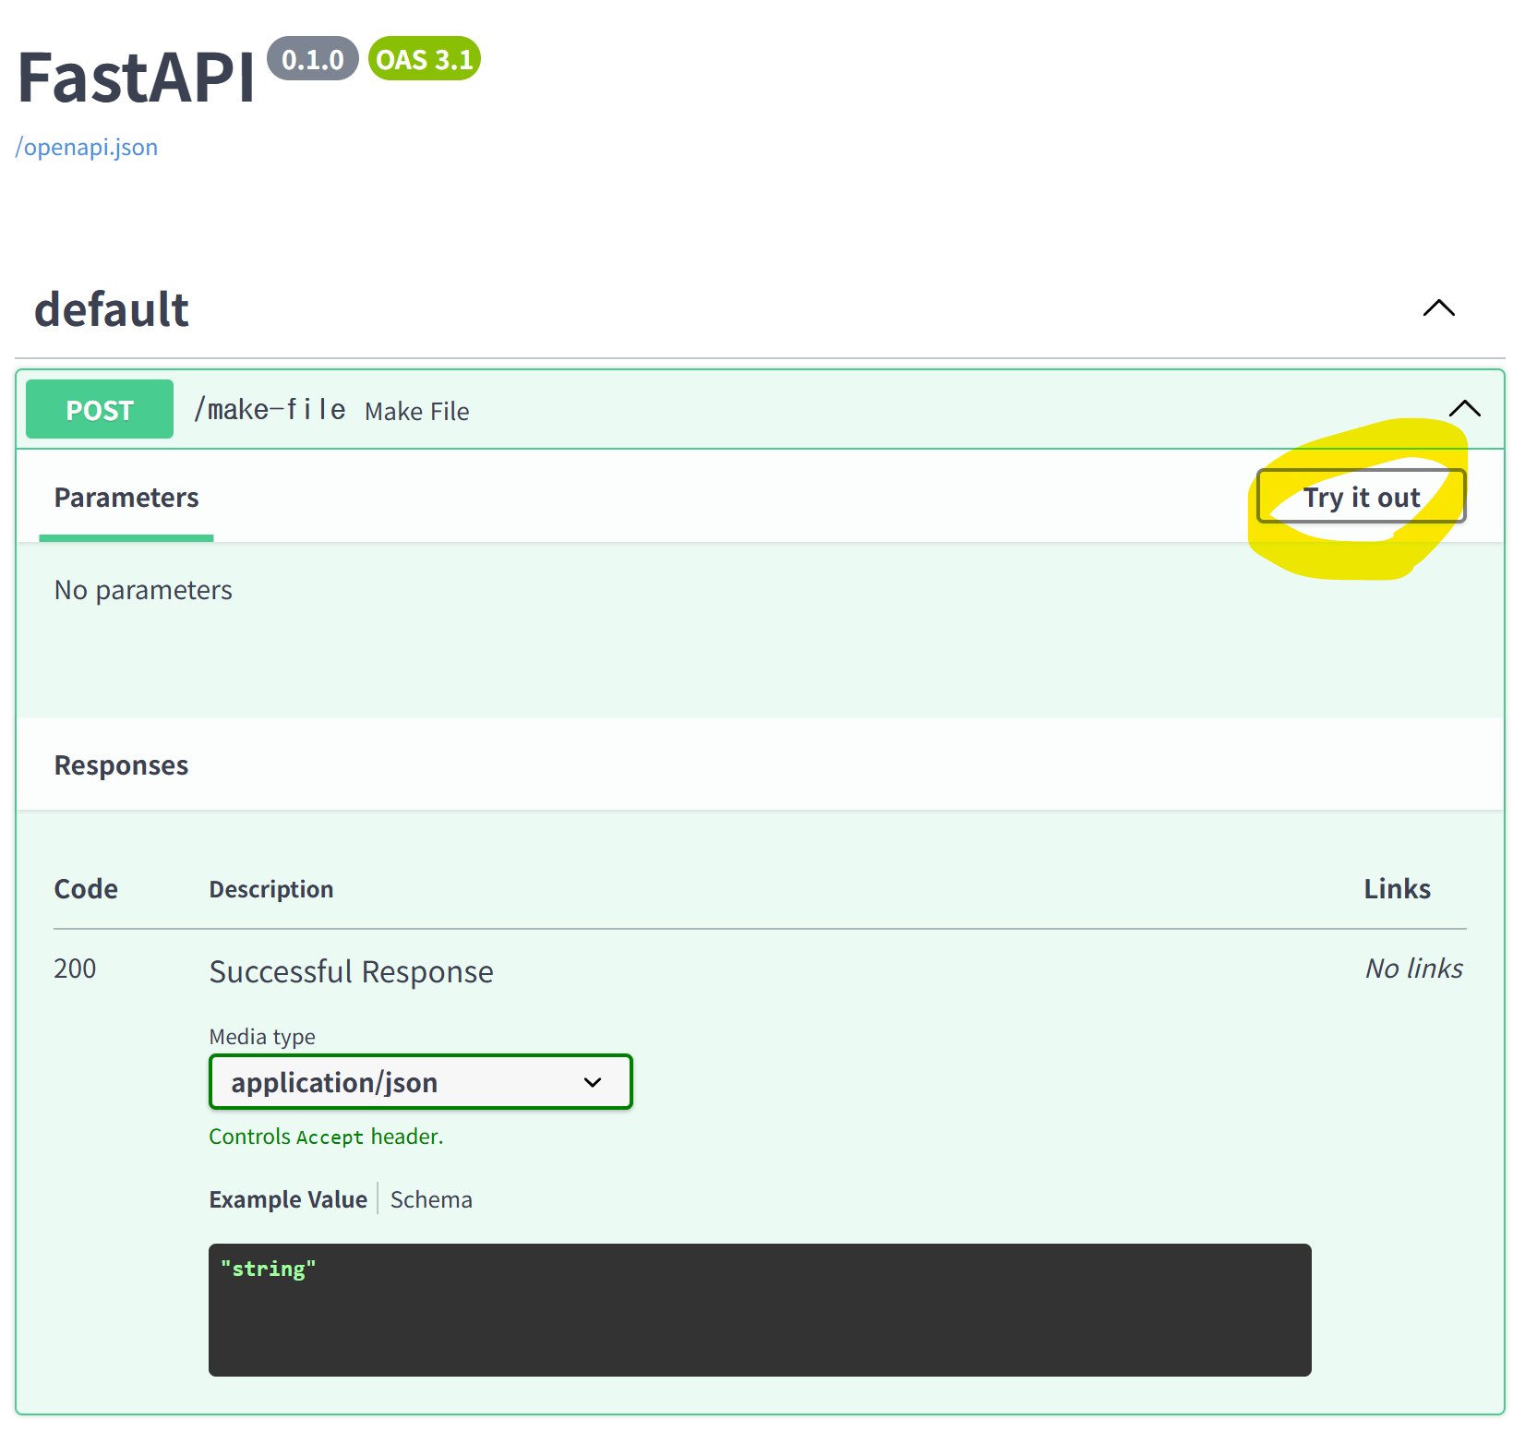Click the Try it out button

[x=1361, y=497]
